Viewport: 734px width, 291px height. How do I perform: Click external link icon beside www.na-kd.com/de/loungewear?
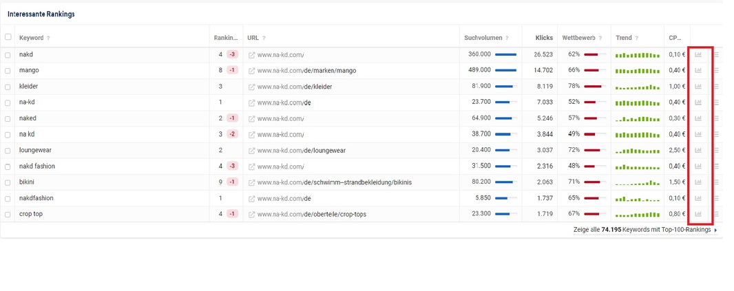(x=251, y=151)
